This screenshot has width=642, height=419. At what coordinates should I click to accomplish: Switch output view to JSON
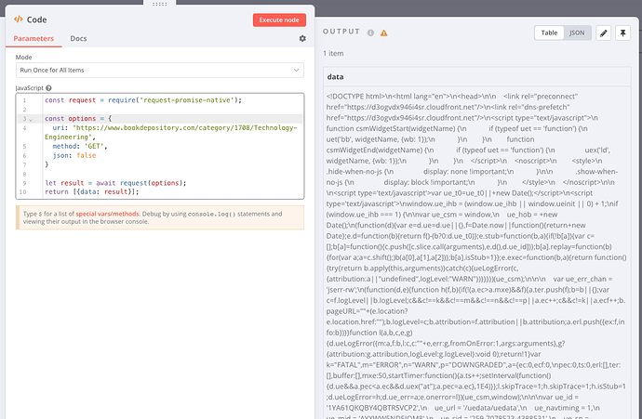577,33
